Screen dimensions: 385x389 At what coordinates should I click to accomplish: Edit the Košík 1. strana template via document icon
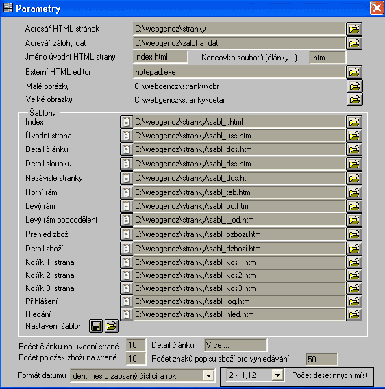tap(126, 262)
